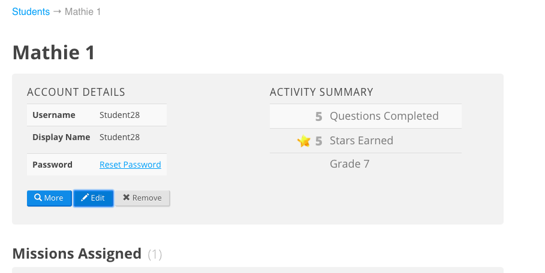Select the Display Name value Student28

point(119,137)
